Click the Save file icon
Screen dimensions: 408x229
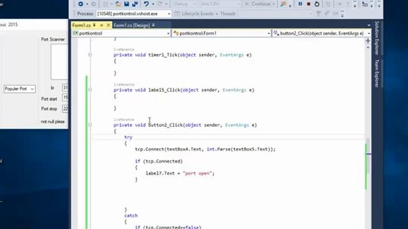tap(126, 4)
